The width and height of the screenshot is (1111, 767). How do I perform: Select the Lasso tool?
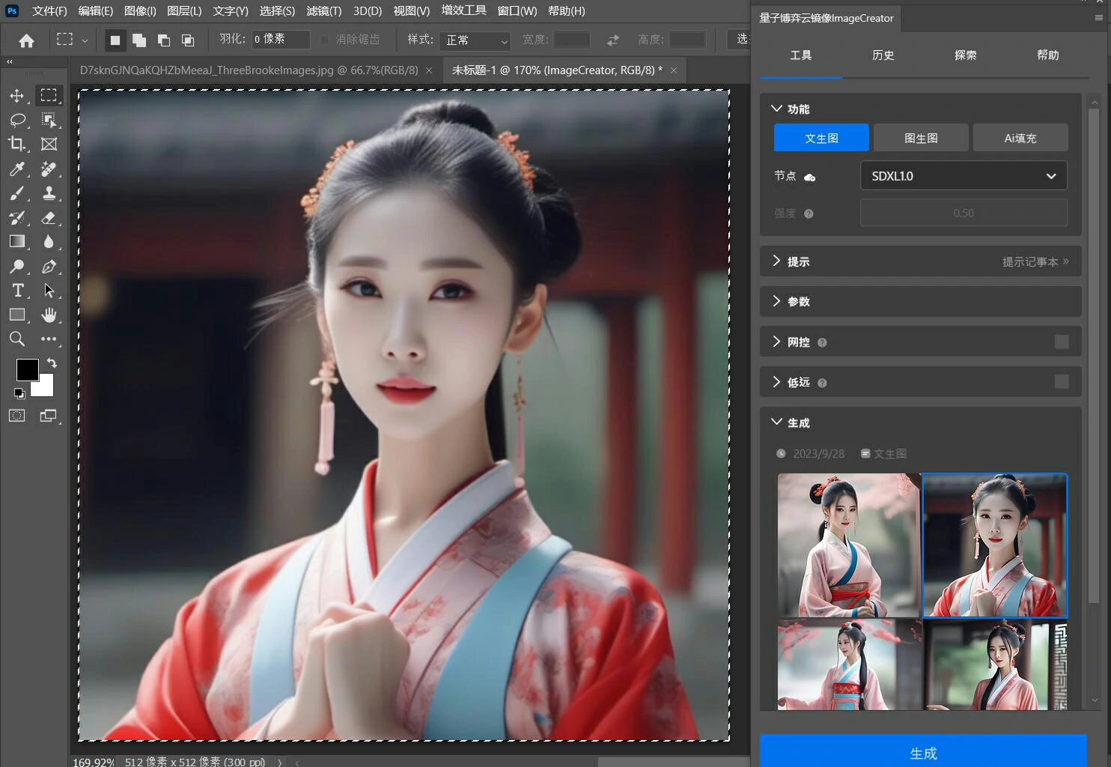coord(17,120)
